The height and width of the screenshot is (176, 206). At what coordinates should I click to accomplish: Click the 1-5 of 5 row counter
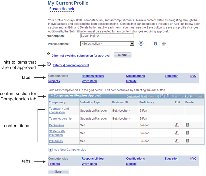[187, 97]
